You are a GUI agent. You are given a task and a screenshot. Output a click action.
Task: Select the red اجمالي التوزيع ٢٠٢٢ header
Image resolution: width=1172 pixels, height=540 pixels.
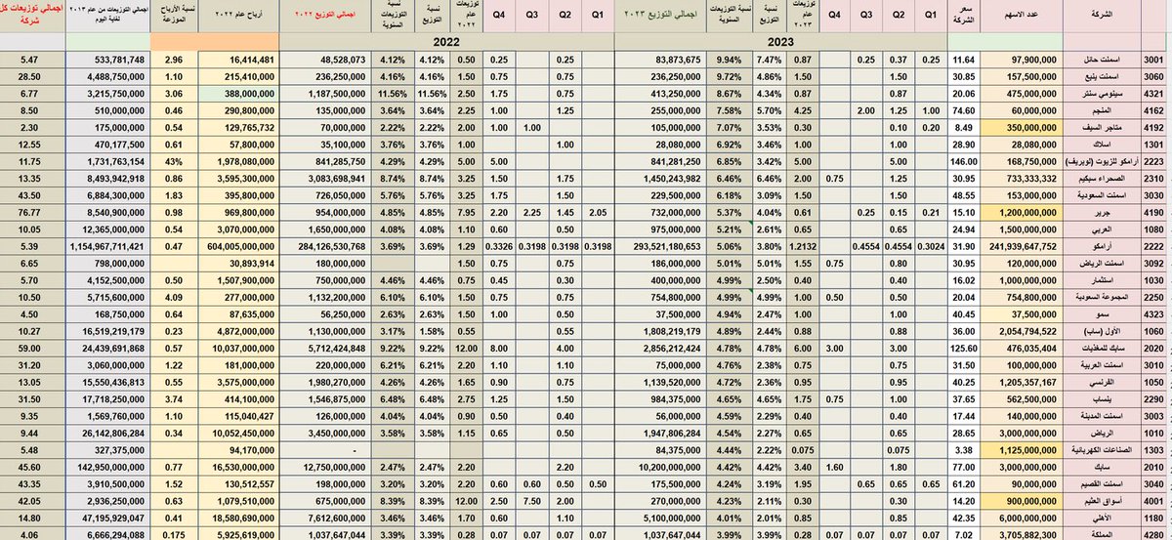point(327,17)
